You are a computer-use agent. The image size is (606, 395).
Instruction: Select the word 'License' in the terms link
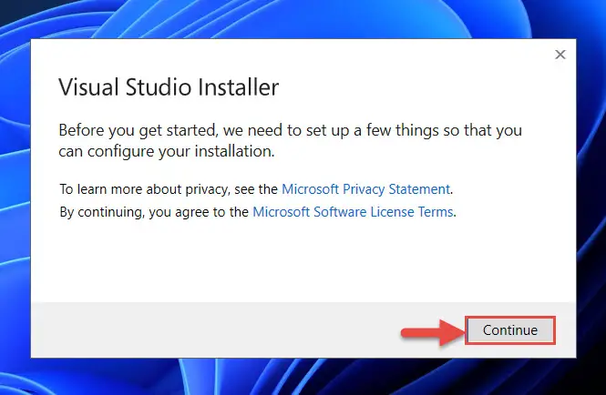pos(388,212)
